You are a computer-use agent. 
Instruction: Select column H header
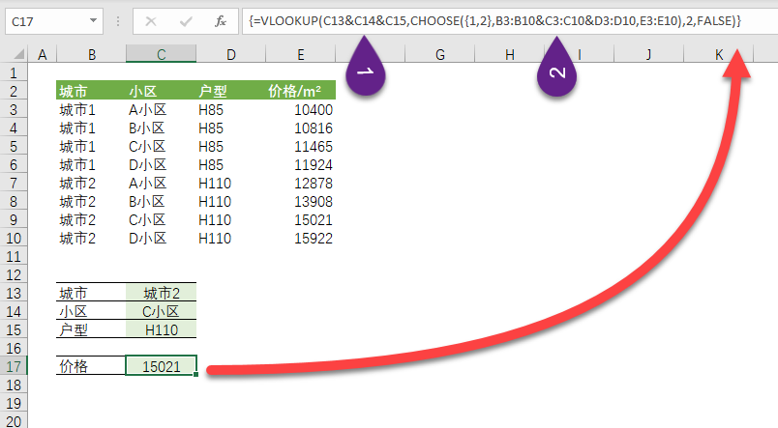click(509, 55)
